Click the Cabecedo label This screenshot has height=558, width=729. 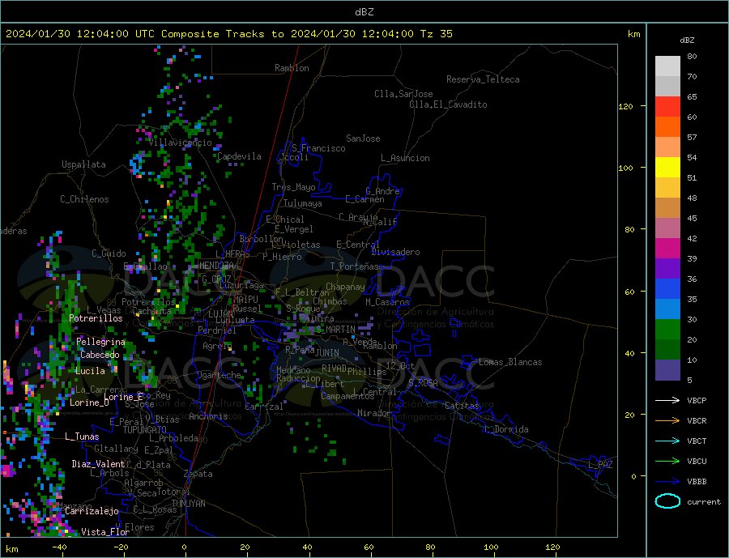click(100, 355)
